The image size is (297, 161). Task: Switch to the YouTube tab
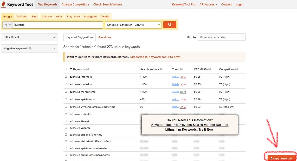coord(22,17)
